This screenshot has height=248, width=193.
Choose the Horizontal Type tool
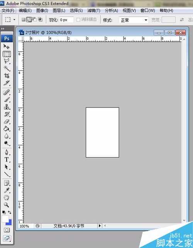tap(7, 160)
